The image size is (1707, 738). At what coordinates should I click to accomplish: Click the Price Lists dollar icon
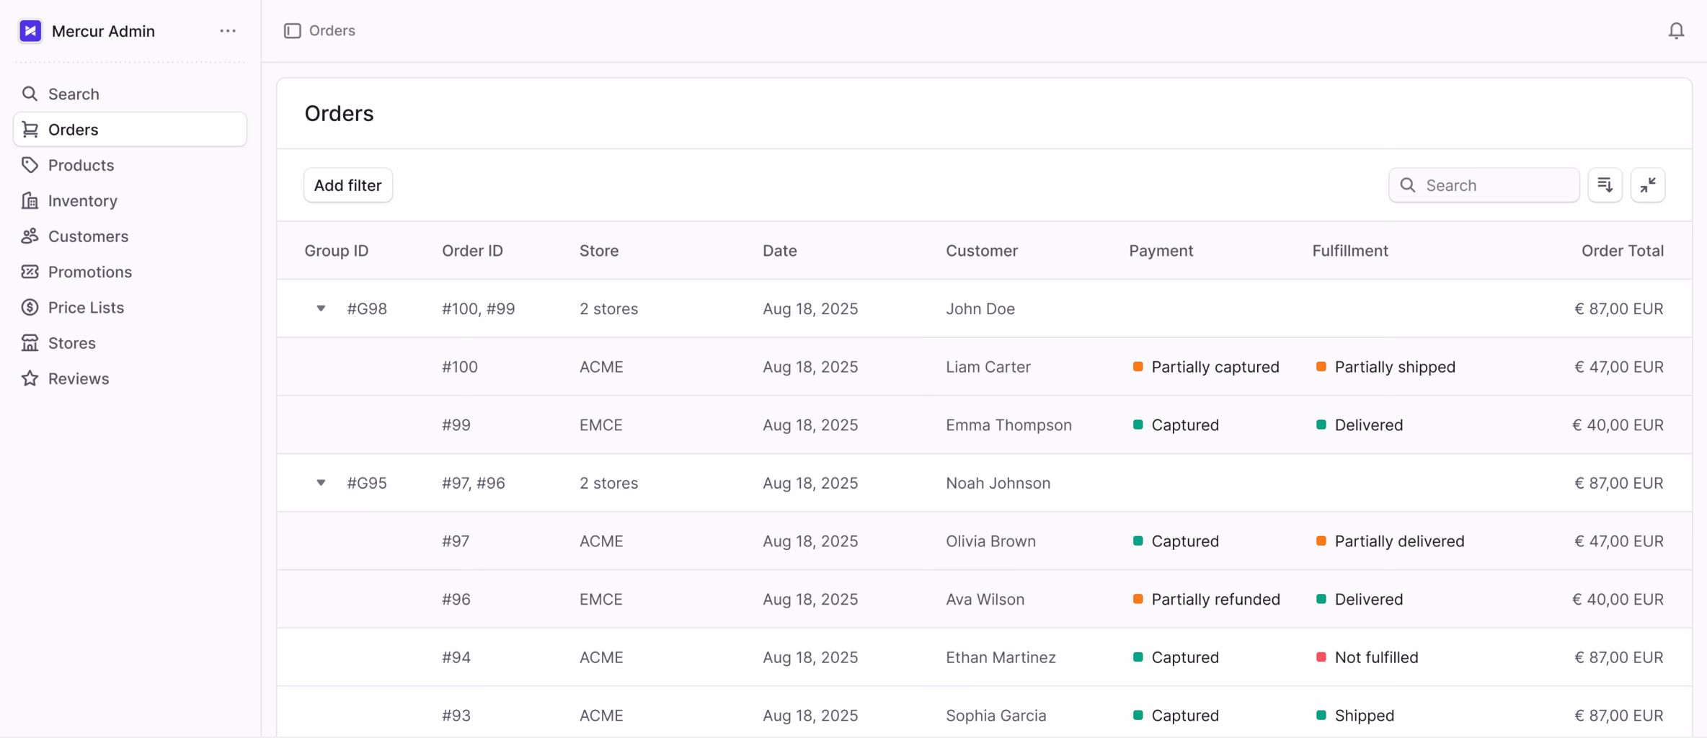click(x=30, y=307)
